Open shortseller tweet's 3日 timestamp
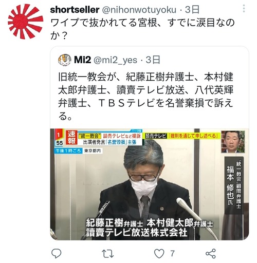257x263 pixels. (192, 10)
